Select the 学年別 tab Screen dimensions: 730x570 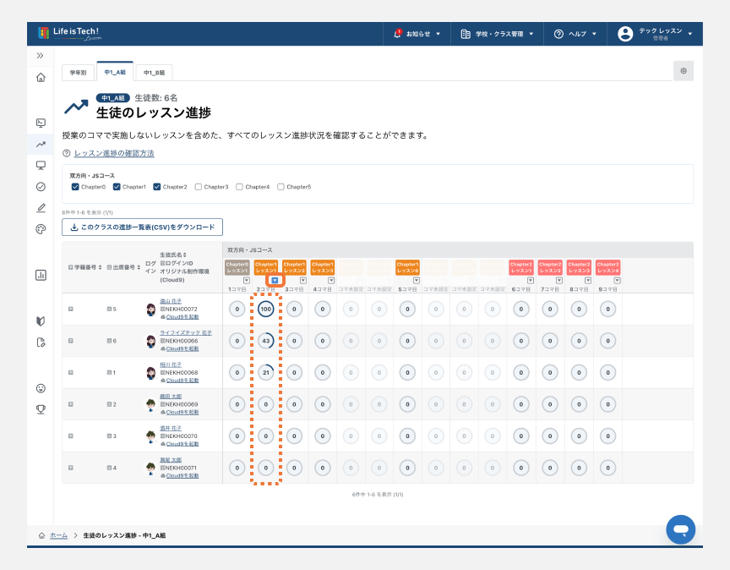click(78, 73)
